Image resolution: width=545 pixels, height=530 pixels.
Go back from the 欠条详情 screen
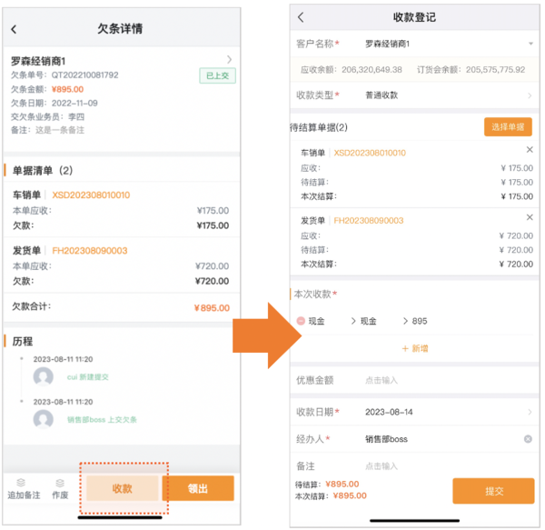tap(14, 30)
